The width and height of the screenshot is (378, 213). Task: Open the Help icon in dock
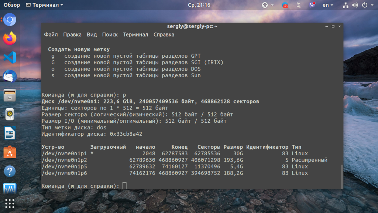[x=10, y=171]
